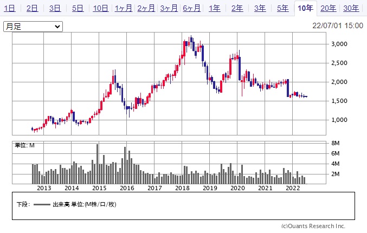Click the 1,500 price axis label
The height and width of the screenshot is (233, 367).
coord(339,101)
